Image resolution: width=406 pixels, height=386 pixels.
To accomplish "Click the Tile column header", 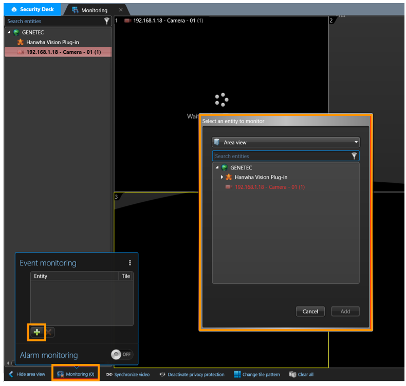I will click(x=126, y=276).
